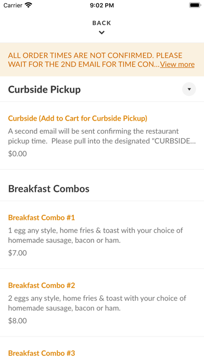Tap the $8.00 price of Combo #2
The width and height of the screenshot is (204, 362).
click(x=17, y=321)
